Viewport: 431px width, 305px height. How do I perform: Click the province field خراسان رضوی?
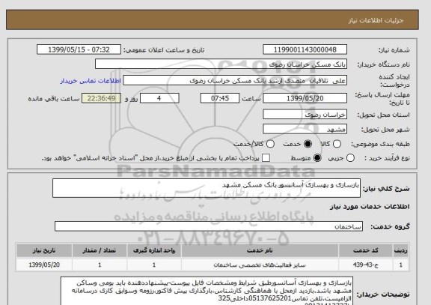(305, 115)
